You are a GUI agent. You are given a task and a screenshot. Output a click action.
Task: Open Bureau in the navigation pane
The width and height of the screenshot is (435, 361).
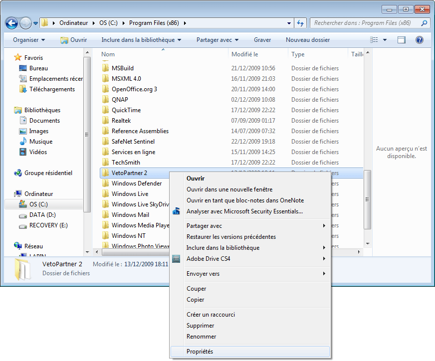point(33,68)
